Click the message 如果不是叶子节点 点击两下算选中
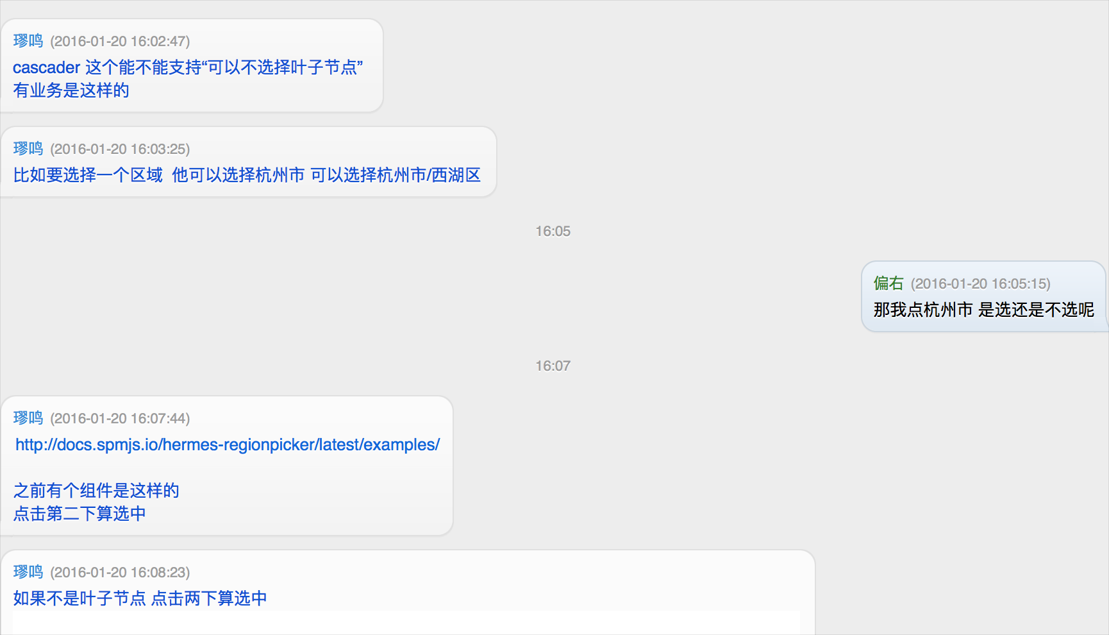Screen dimensions: 1109x635 coord(140,598)
